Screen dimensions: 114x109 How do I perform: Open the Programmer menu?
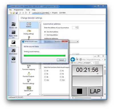coord(19,10)
